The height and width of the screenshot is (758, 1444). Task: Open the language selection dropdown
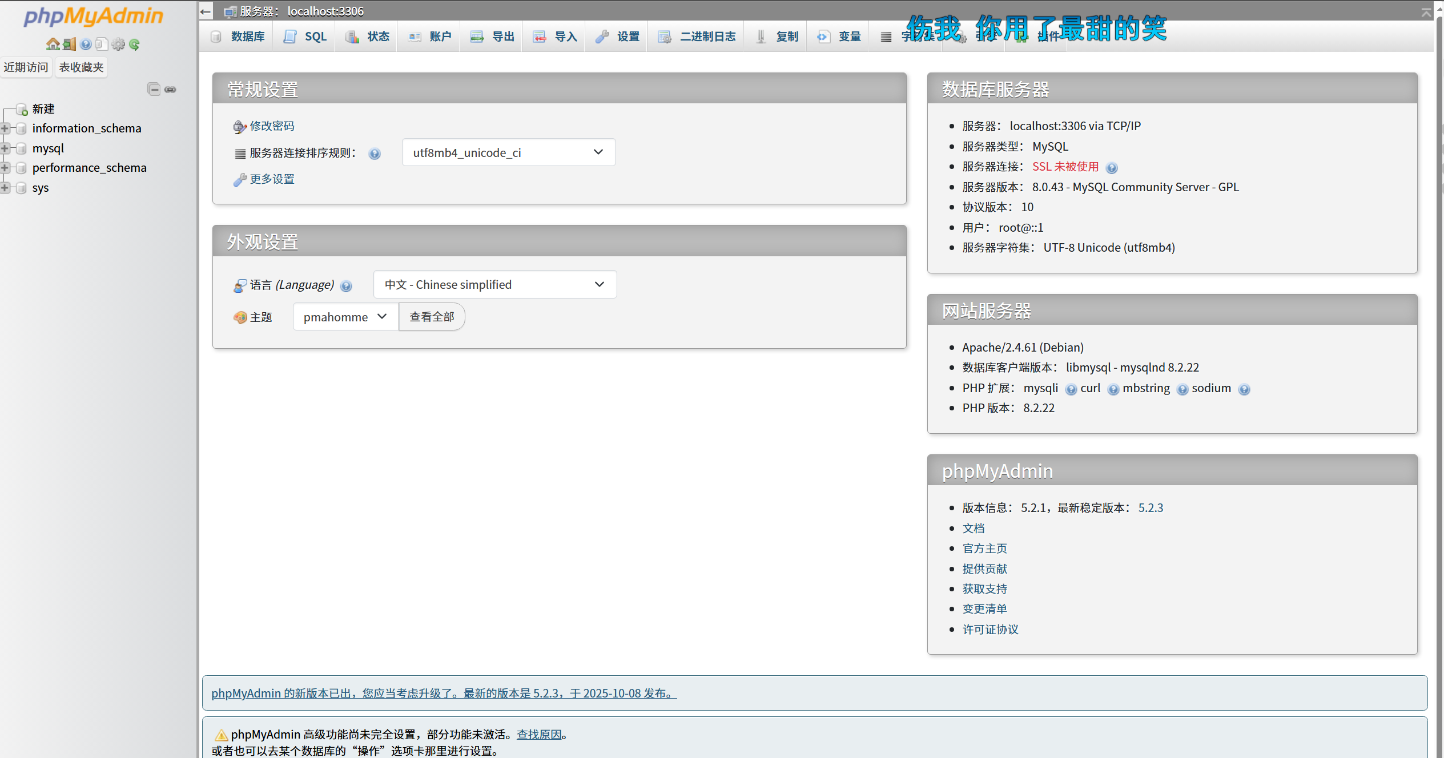click(494, 284)
